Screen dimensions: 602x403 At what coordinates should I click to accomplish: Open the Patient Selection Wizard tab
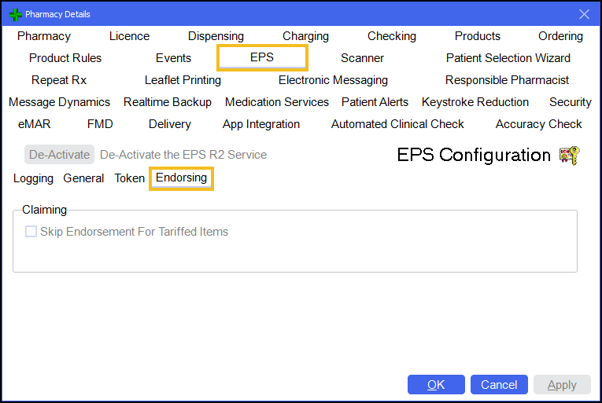tap(508, 58)
